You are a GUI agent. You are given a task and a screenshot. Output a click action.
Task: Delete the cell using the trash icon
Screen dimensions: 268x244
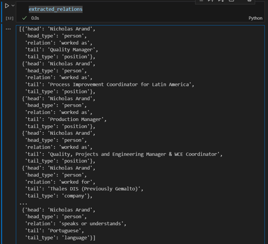(x=249, y=1)
